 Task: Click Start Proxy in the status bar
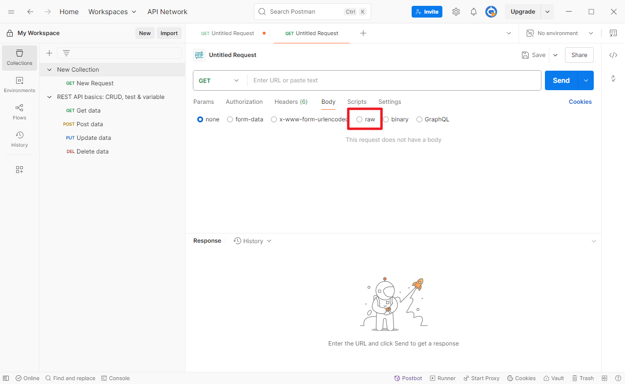tap(481, 378)
